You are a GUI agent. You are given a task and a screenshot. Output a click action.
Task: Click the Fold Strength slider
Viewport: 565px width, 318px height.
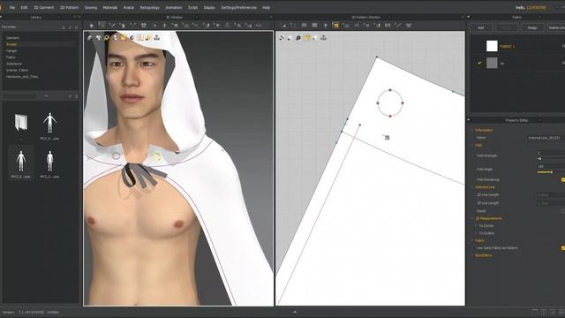(551, 159)
